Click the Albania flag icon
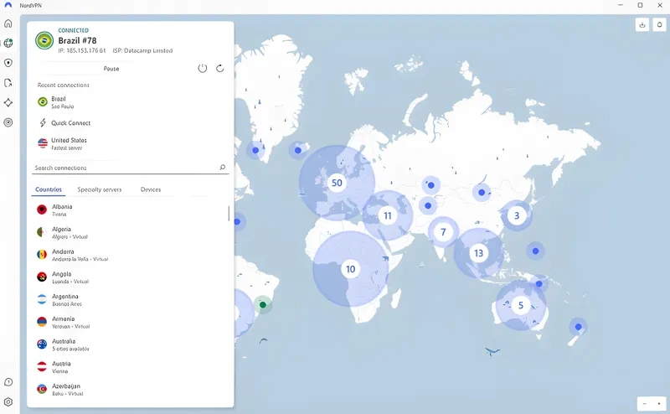 click(x=42, y=210)
